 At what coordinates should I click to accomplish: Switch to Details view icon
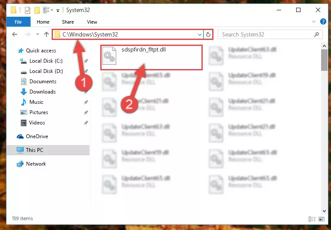click(312, 219)
